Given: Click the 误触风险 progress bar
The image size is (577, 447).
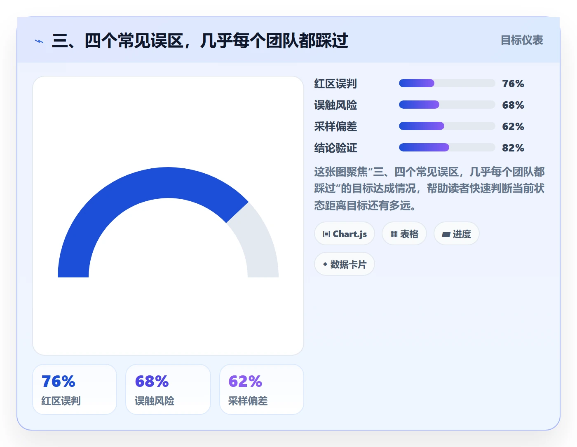Looking at the screenshot, I should [x=447, y=105].
